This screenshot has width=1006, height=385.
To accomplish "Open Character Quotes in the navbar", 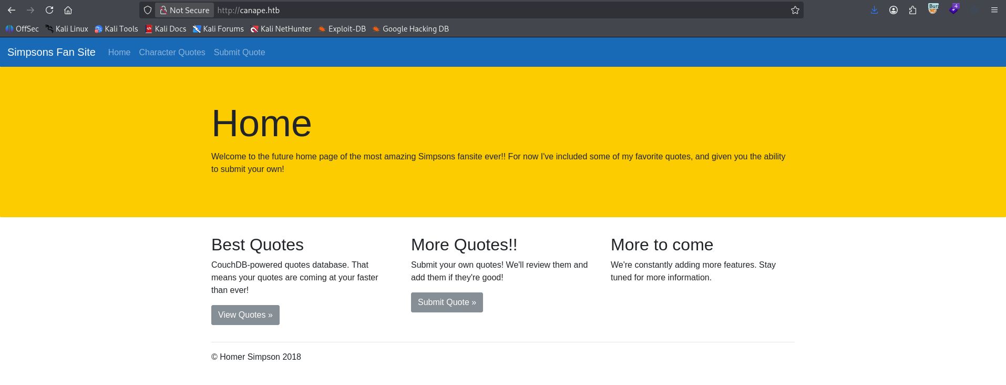I will (x=172, y=52).
